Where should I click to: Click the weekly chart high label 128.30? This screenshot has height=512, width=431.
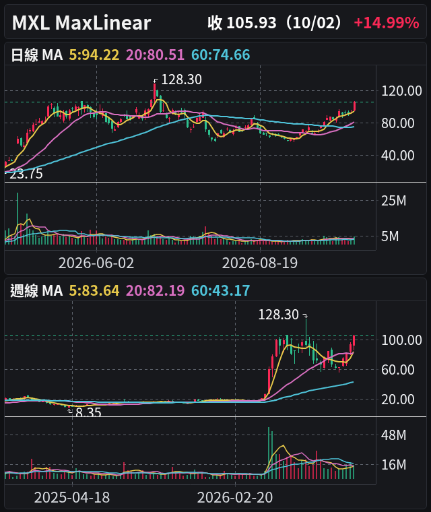point(279,315)
